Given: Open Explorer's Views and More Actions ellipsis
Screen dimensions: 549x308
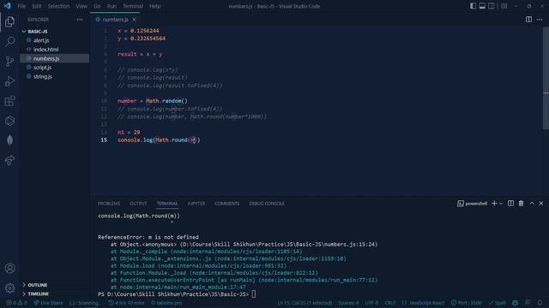Looking at the screenshot, I should pyautogui.click(x=80, y=20).
